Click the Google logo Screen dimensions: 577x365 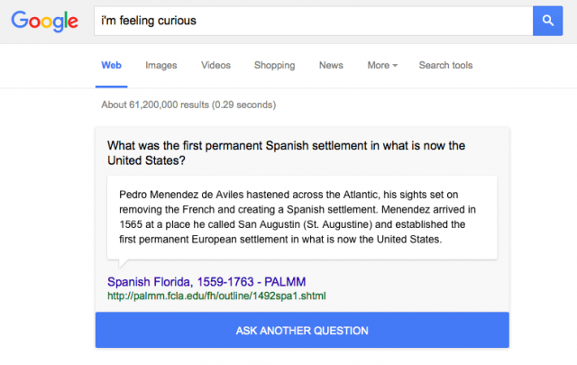pos(46,22)
